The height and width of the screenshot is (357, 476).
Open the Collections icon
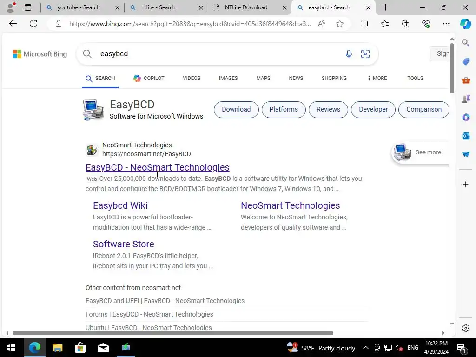(x=405, y=24)
